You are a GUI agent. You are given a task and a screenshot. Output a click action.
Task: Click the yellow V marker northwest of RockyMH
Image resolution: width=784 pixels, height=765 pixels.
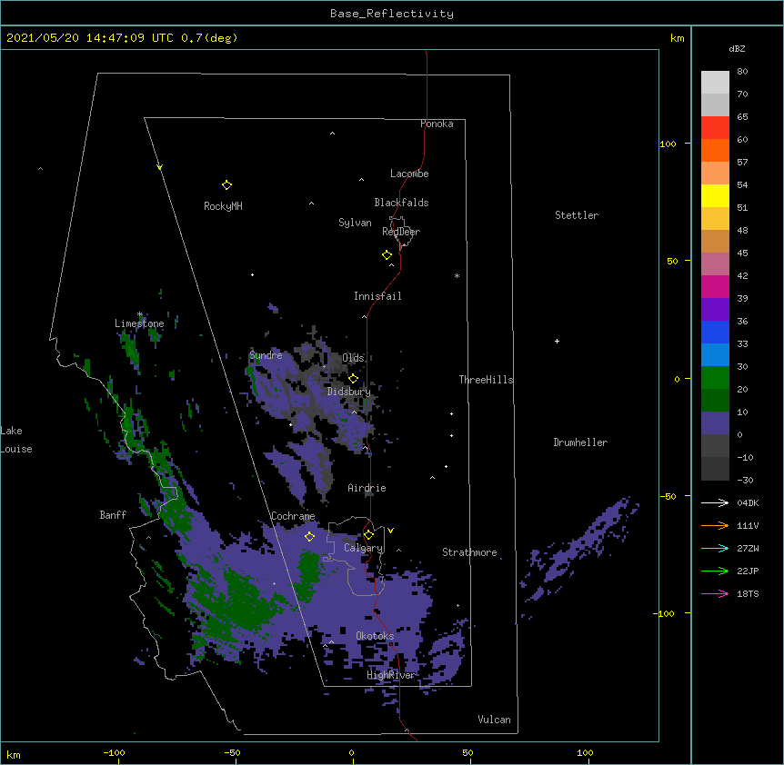click(159, 167)
